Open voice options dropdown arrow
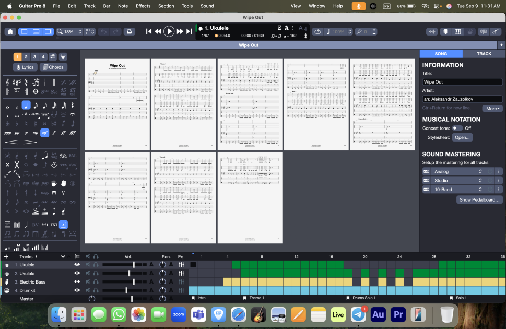Image resolution: width=506 pixels, height=329 pixels. click(x=63, y=57)
